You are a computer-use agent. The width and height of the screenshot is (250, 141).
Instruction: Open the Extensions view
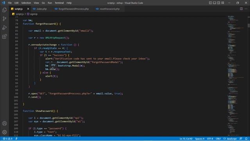coord(4,36)
